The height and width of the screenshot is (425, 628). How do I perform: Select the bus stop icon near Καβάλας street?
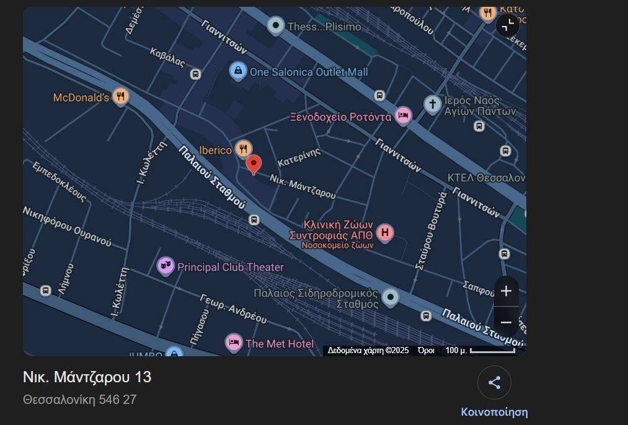pos(196,74)
